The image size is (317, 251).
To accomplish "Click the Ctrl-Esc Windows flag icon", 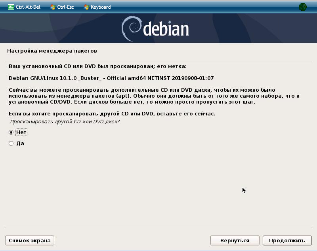I will point(53,7).
